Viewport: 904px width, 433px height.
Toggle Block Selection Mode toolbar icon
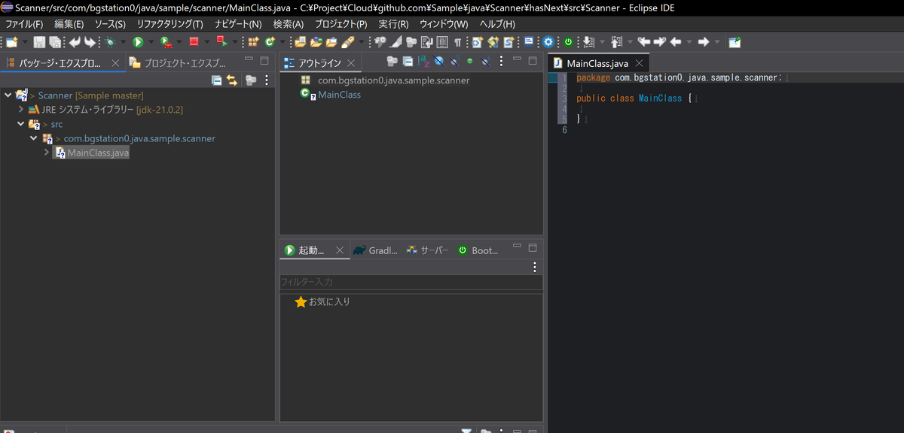441,42
